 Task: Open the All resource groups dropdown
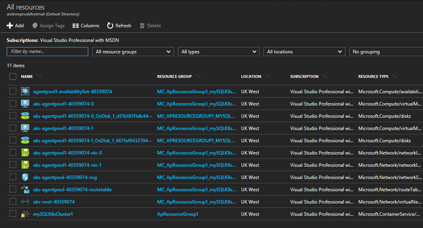click(133, 52)
